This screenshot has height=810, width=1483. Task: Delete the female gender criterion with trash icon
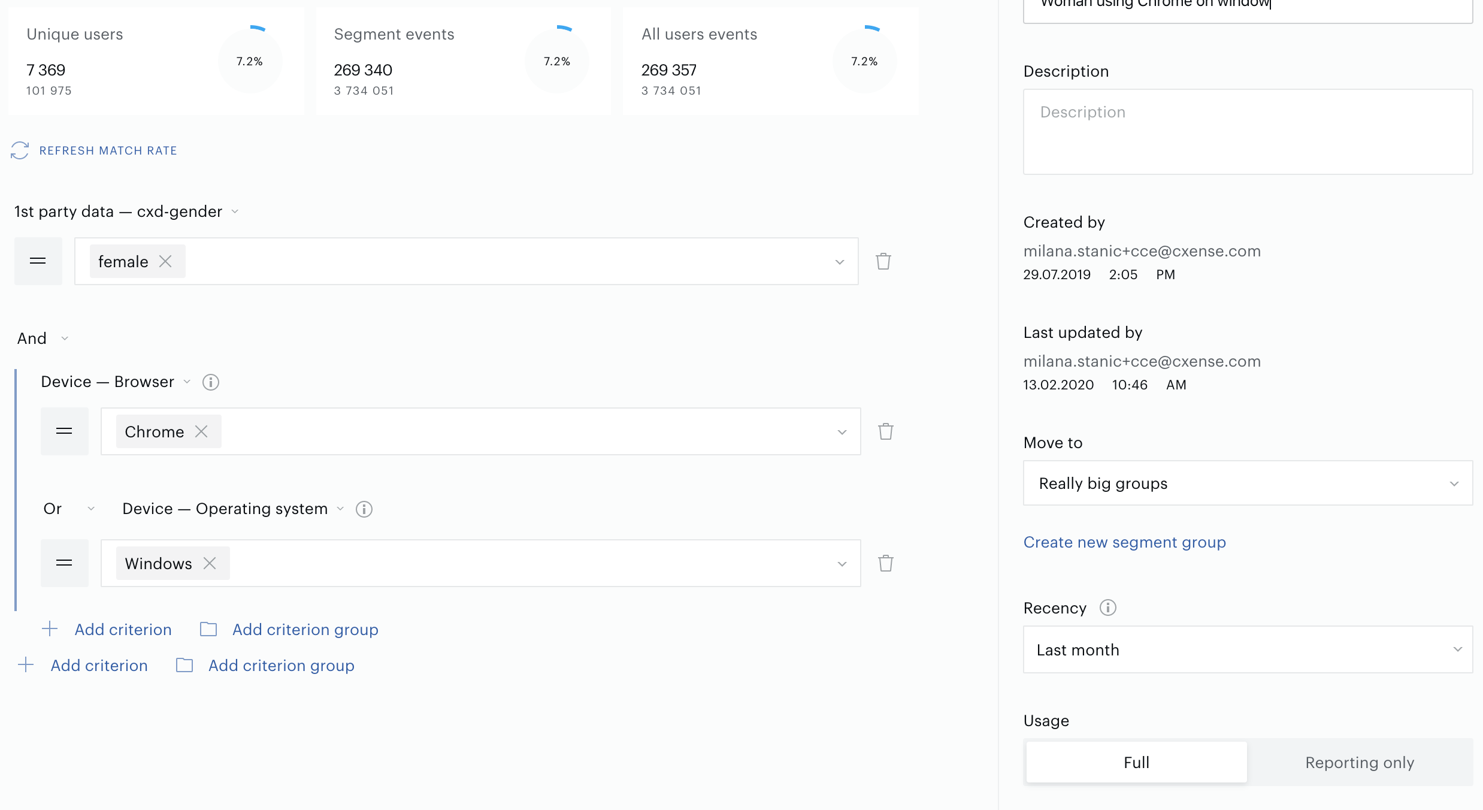pyautogui.click(x=883, y=261)
